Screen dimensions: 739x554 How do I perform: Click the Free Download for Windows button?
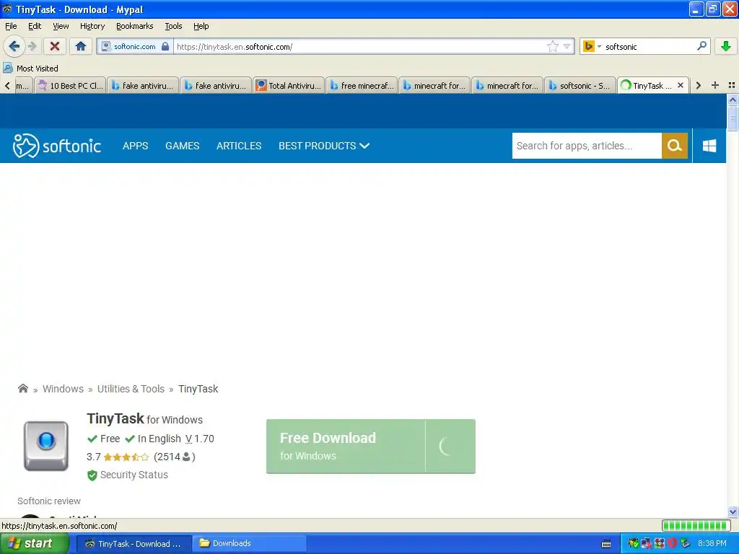coord(370,446)
